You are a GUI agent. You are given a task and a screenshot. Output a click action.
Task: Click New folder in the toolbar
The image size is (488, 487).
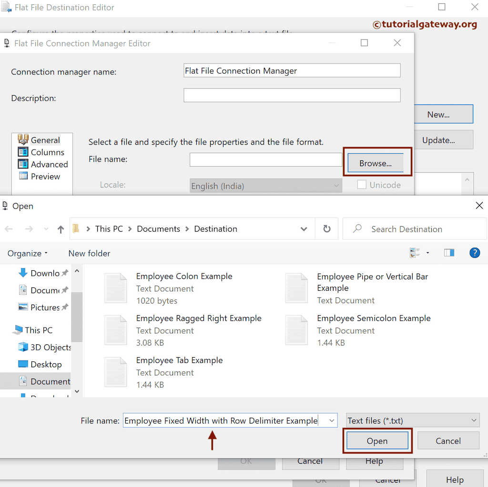[x=89, y=253]
